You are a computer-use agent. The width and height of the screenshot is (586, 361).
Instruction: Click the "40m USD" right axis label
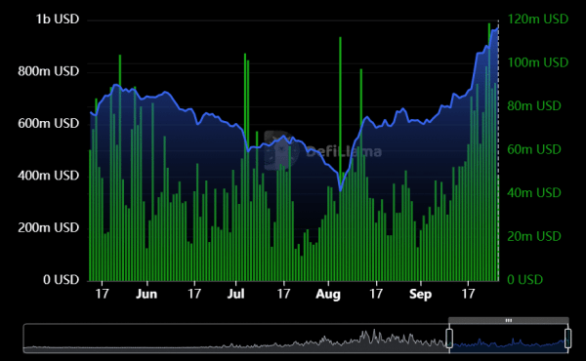point(534,192)
